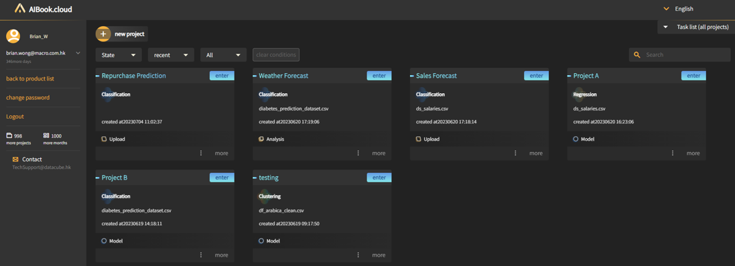Enter the Project B project
Viewport: 735px width, 266px height.
coord(222,178)
